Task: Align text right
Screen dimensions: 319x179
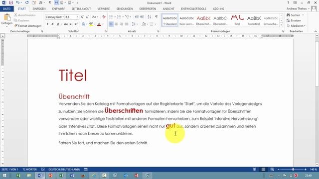Action: point(122,24)
